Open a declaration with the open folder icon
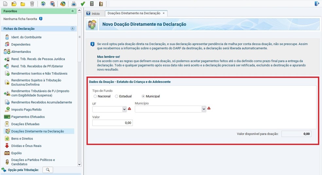The image size is (322, 175). tap(14, 4)
